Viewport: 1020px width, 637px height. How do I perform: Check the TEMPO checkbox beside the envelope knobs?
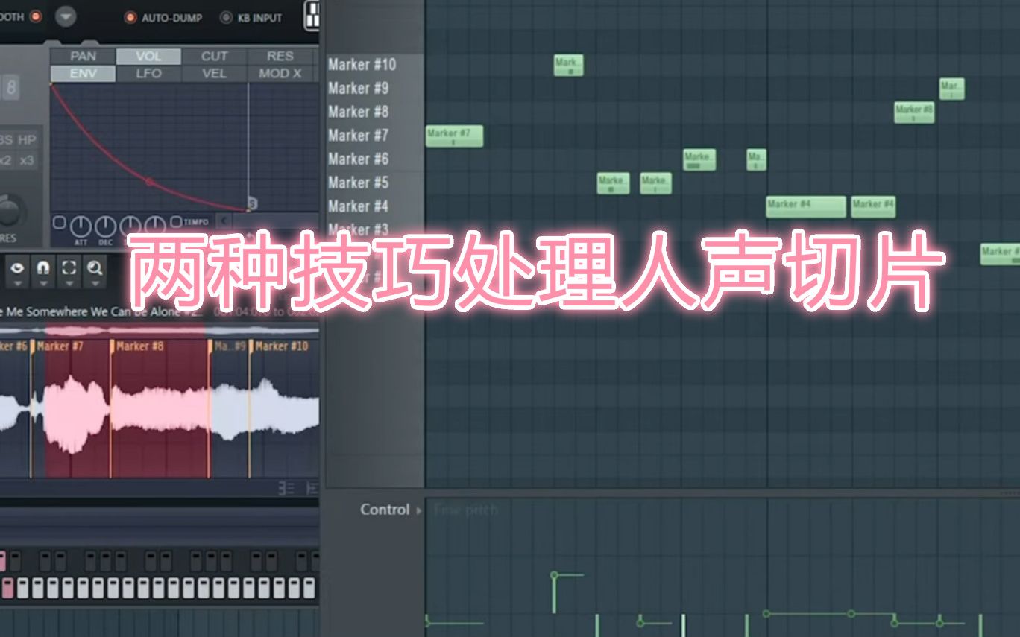[174, 221]
